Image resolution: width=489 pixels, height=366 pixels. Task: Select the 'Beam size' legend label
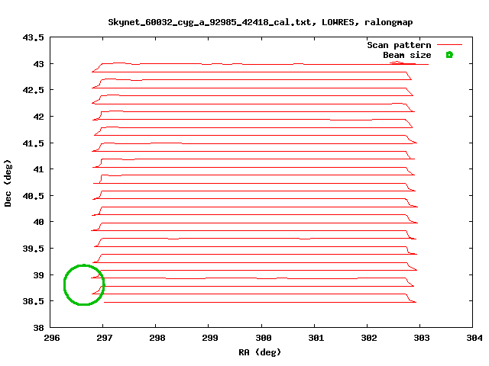[407, 56]
